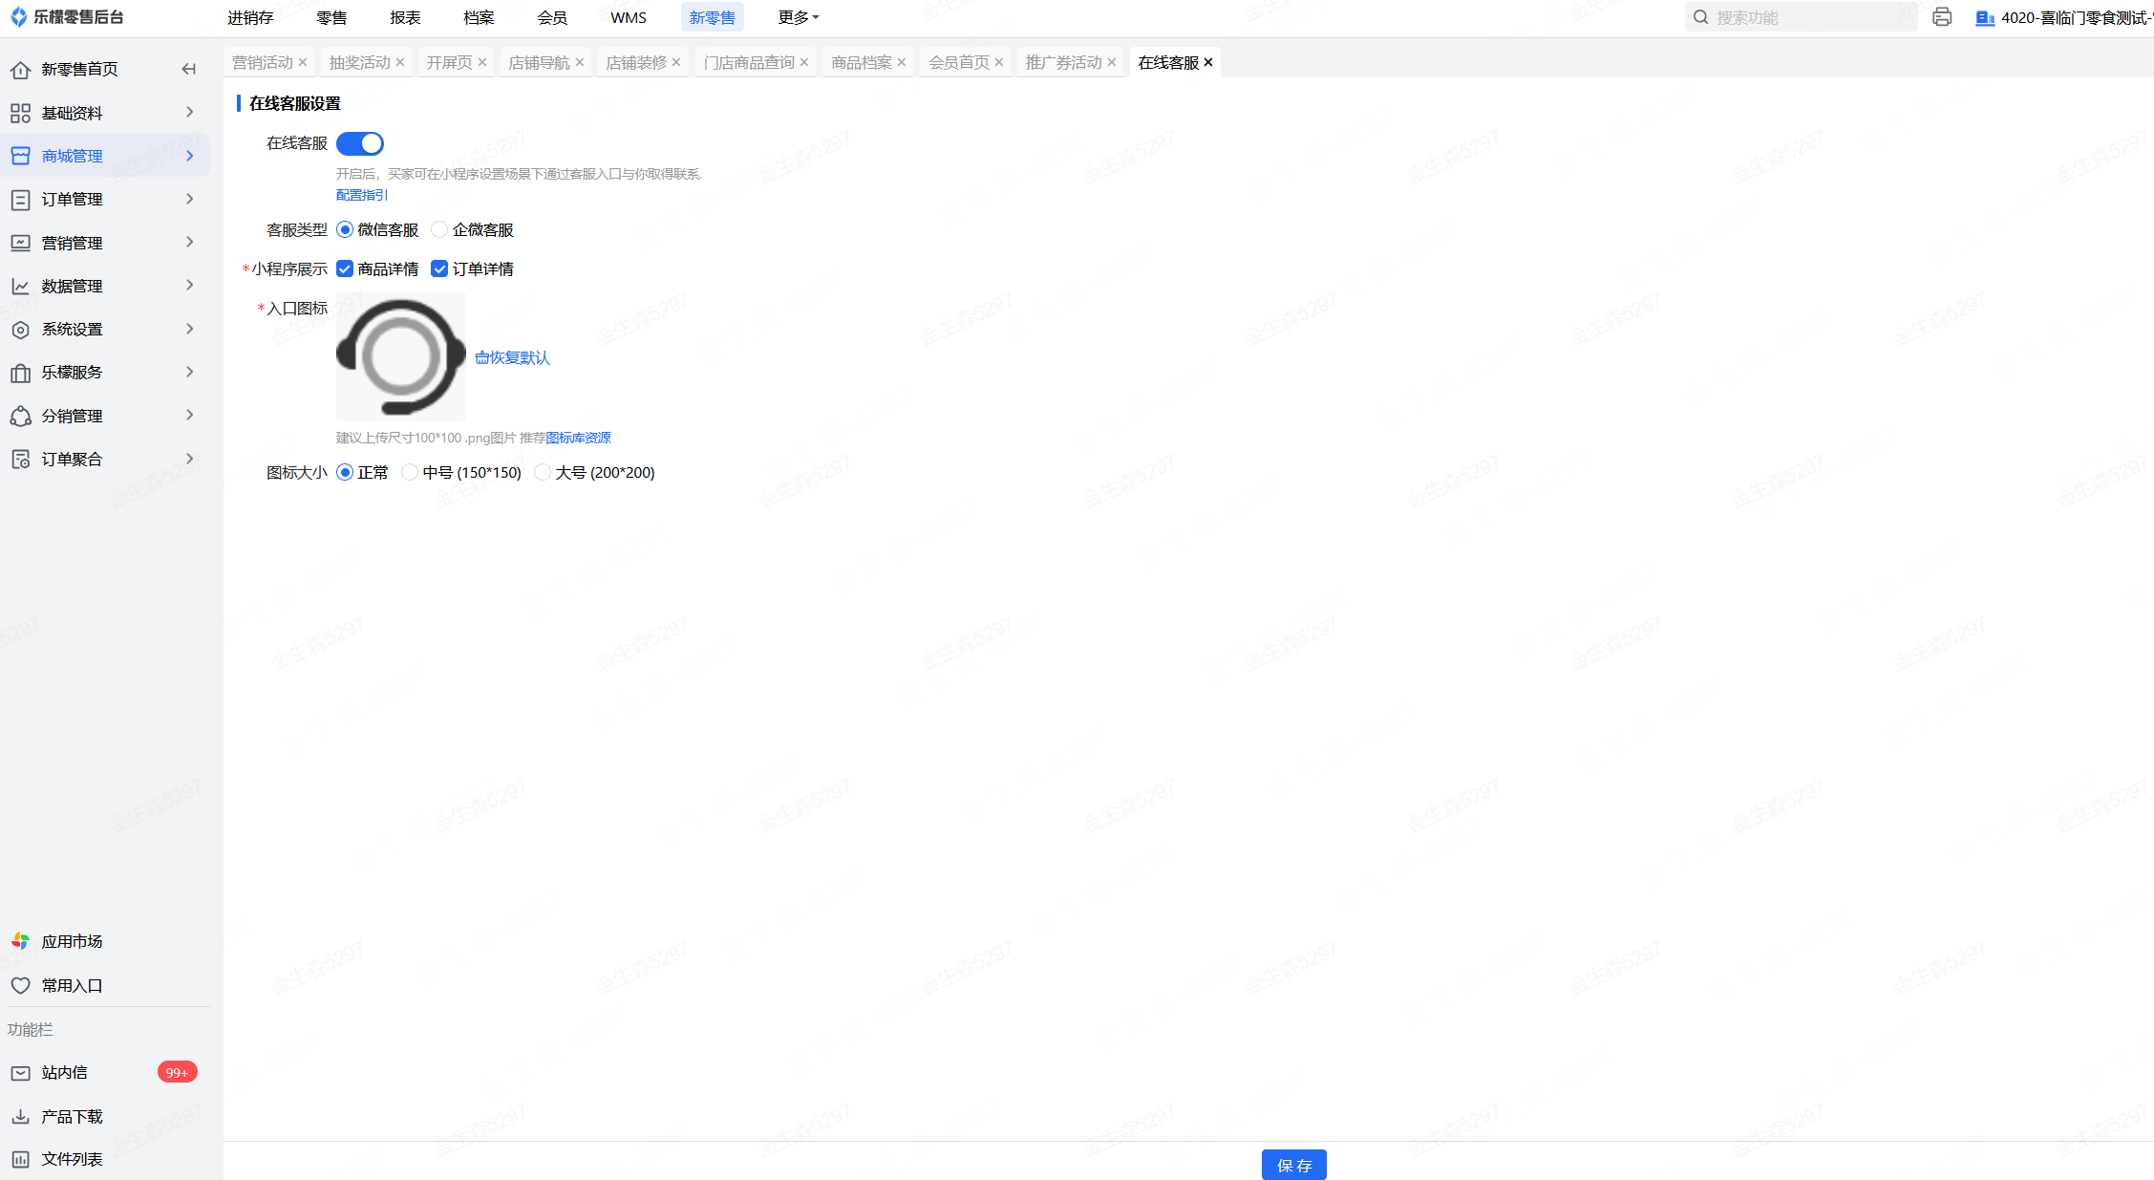Open 文件列表 file list icon
Image resolution: width=2154 pixels, height=1180 pixels.
click(x=20, y=1159)
